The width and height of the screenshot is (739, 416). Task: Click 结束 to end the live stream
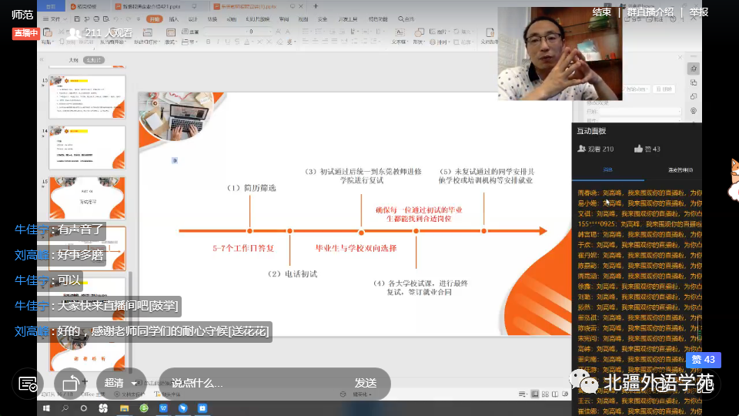[602, 12]
